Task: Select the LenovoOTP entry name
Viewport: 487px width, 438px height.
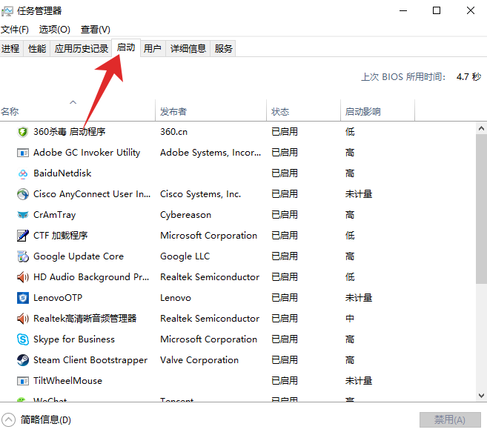Action: point(58,298)
